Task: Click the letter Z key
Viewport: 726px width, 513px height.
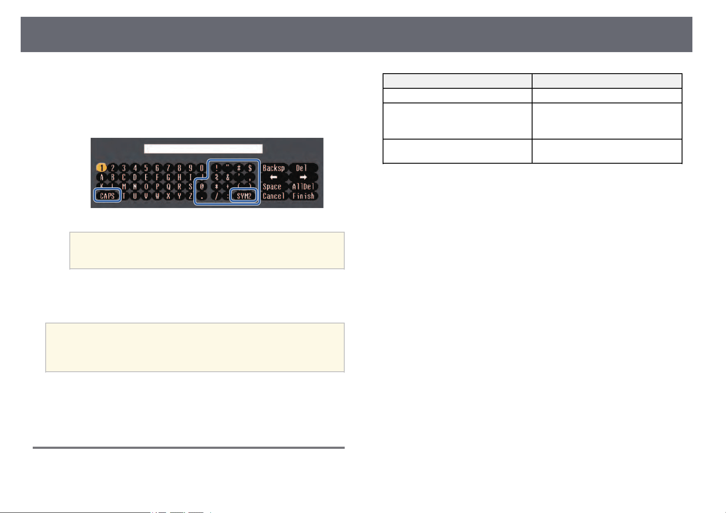Action: 190,196
